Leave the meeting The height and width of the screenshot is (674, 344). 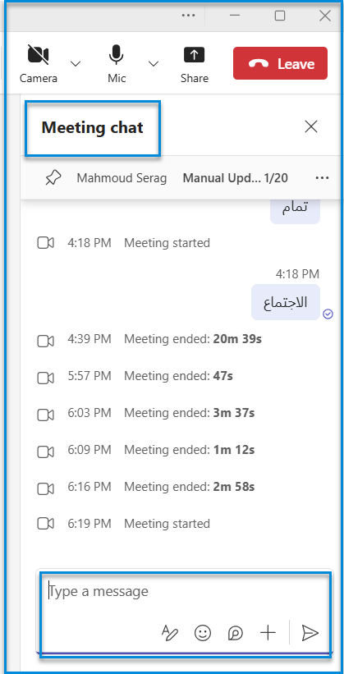coord(280,63)
